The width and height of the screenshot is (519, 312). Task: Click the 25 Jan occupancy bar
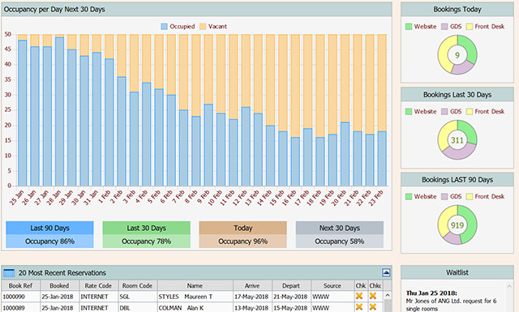click(23, 113)
